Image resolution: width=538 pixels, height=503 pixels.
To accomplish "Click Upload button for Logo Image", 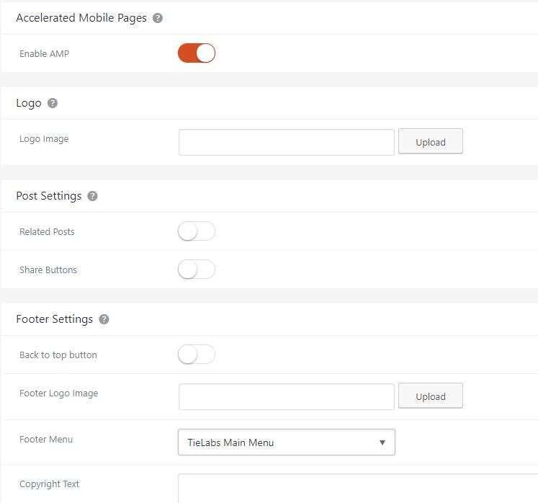I will [x=430, y=142].
